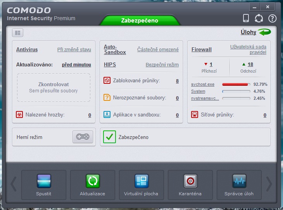Change Auto-Sandbox 'Částečně omezené' level

158,50
